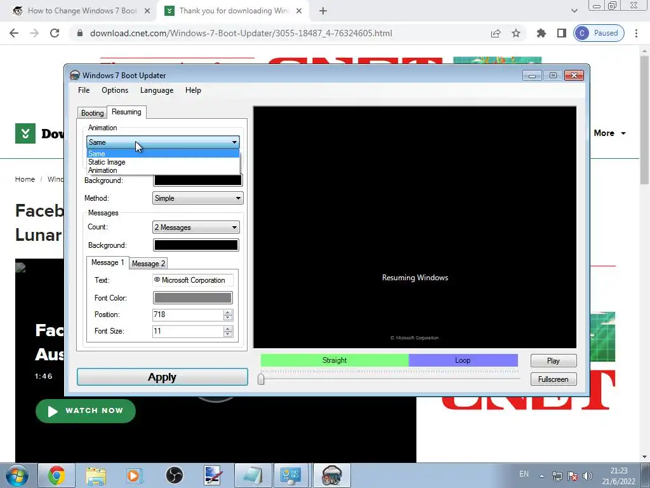The width and height of the screenshot is (650, 488).
Task: Open the Windows Start button
Action: 17,475
